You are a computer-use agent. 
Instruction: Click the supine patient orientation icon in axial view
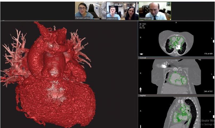[x=141, y=54]
